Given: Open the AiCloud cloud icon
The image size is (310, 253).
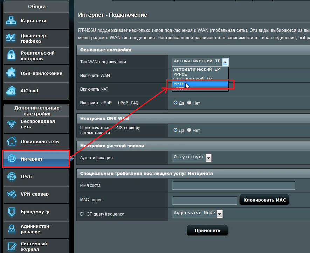Looking at the screenshot, I should tap(11, 90).
